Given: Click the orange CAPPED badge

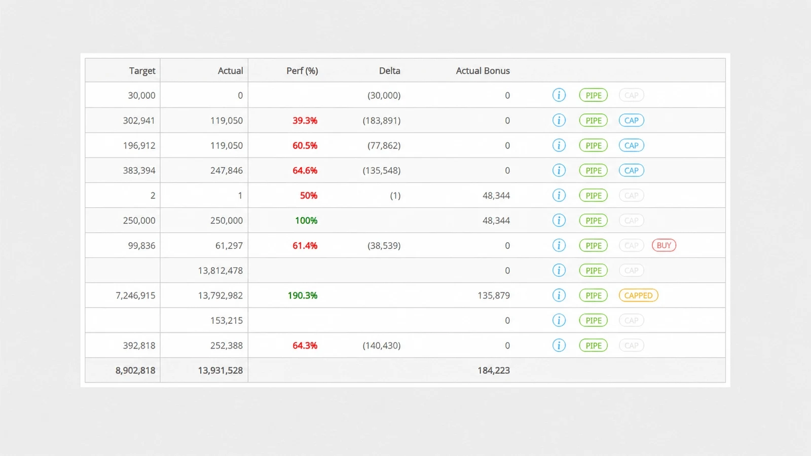Looking at the screenshot, I should point(638,295).
